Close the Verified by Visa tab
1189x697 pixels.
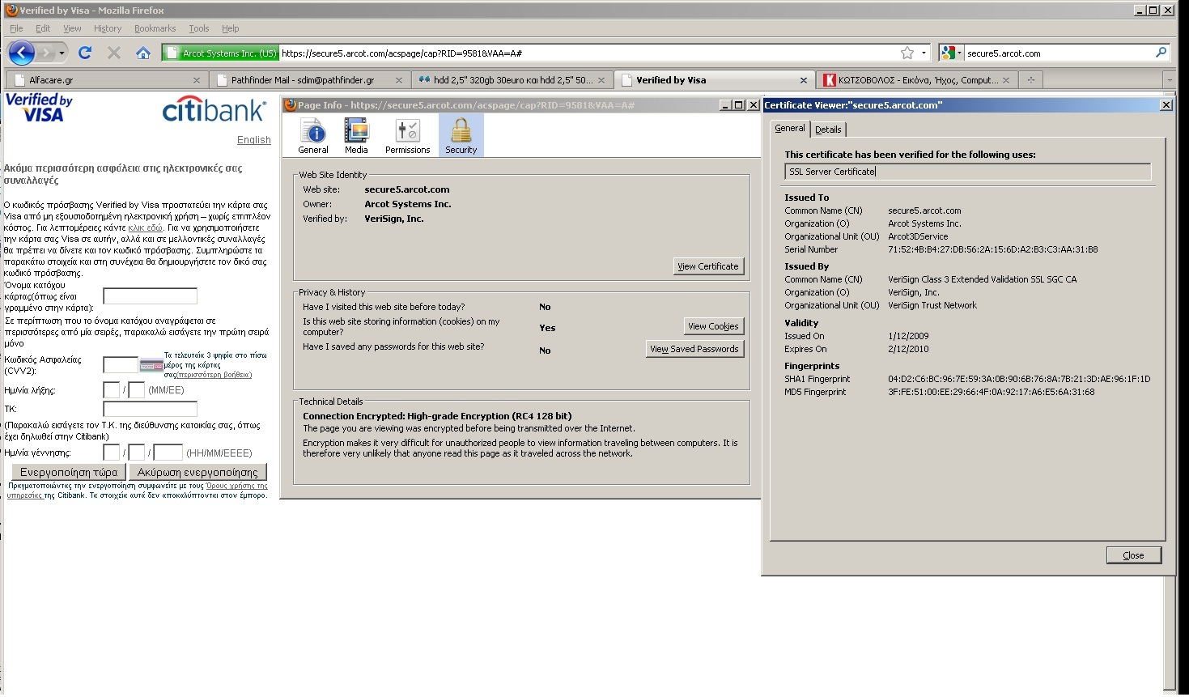point(804,80)
